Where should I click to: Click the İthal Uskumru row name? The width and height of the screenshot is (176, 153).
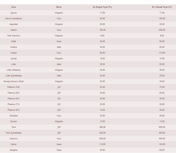point(14,36)
